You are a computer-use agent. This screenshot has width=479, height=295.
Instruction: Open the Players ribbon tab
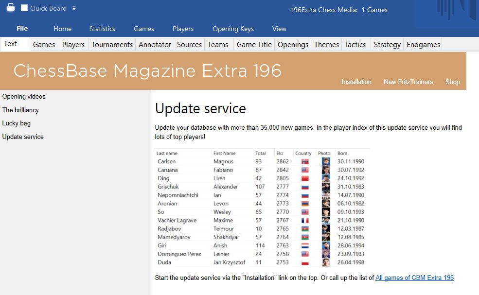(x=183, y=29)
